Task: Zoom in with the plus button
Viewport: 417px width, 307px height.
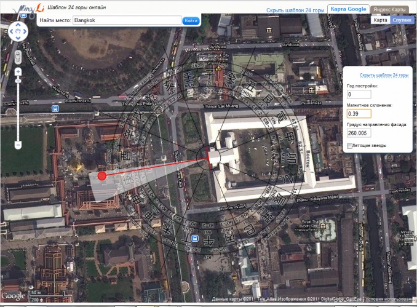Action: coord(18,71)
